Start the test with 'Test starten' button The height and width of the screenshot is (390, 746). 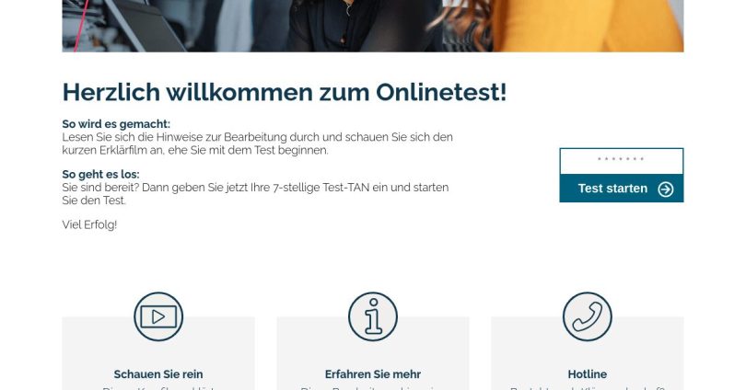(622, 189)
